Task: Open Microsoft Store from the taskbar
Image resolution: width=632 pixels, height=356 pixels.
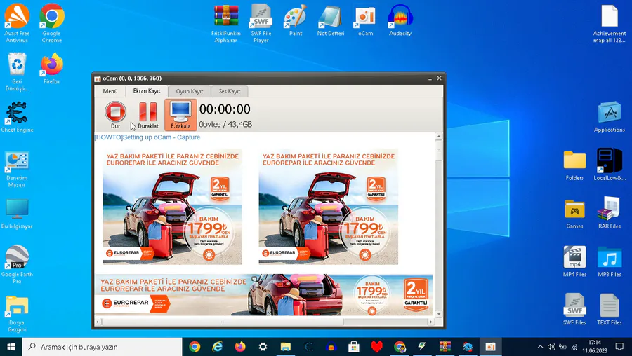Action: (354, 347)
